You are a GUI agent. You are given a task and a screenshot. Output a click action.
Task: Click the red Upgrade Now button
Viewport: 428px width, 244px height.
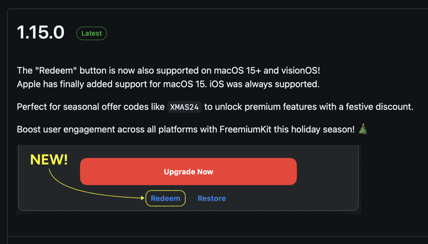188,171
